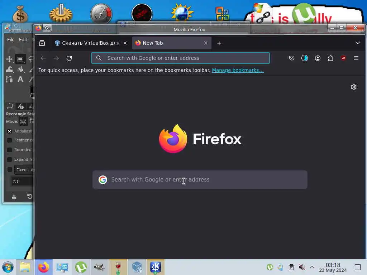This screenshot has width=367, height=275.
Task: Select the Replace selection mode button in GIMP
Action: (x=23, y=121)
